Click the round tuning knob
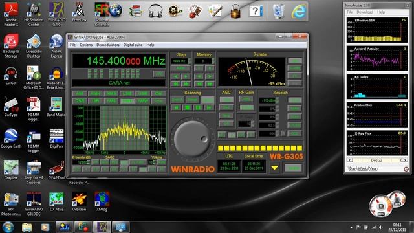The image size is (414, 233). point(193,139)
